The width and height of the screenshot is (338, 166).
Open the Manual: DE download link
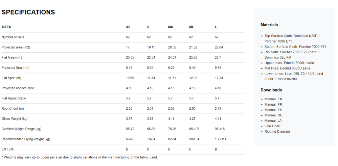273,115
